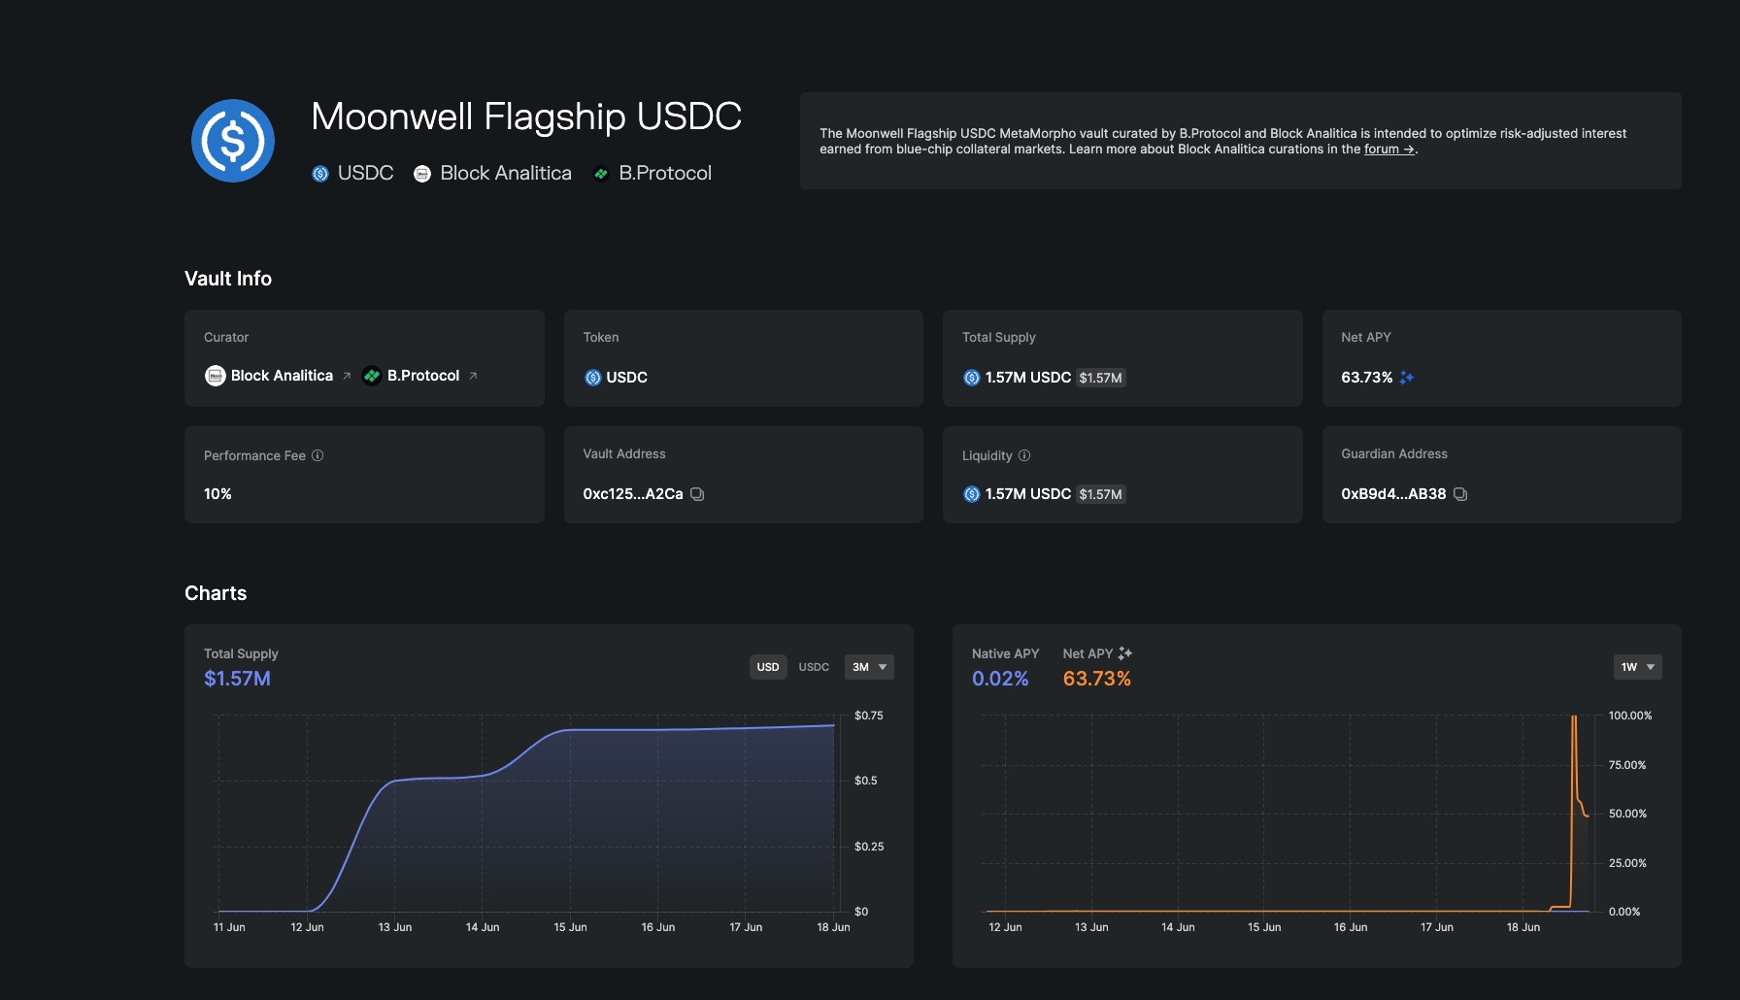
Task: Switch Total Supply chart to USD
Action: 768,667
